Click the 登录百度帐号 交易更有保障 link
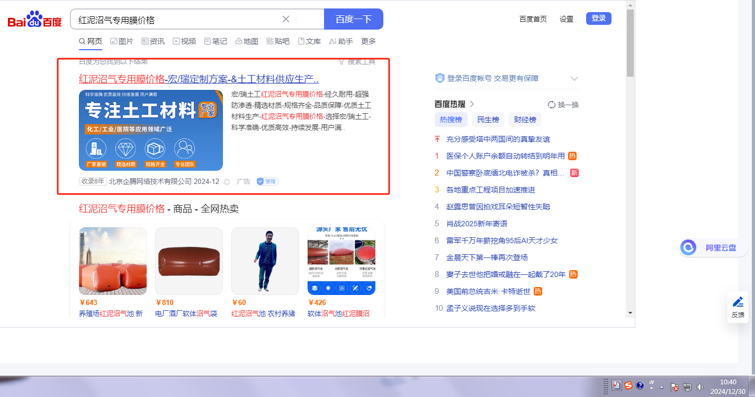Screen dimensions: 755x397 (493, 78)
